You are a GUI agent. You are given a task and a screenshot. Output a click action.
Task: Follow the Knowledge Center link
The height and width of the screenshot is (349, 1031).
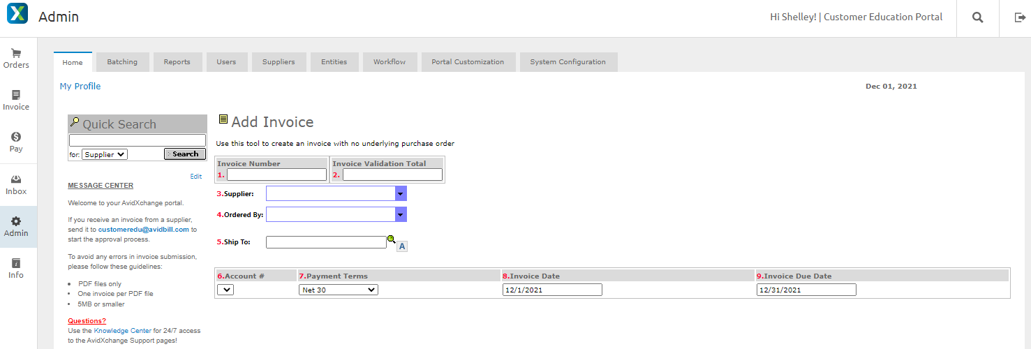point(122,330)
